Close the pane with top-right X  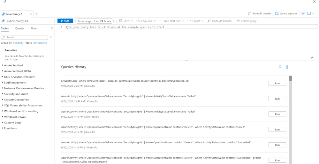coord(314,2)
